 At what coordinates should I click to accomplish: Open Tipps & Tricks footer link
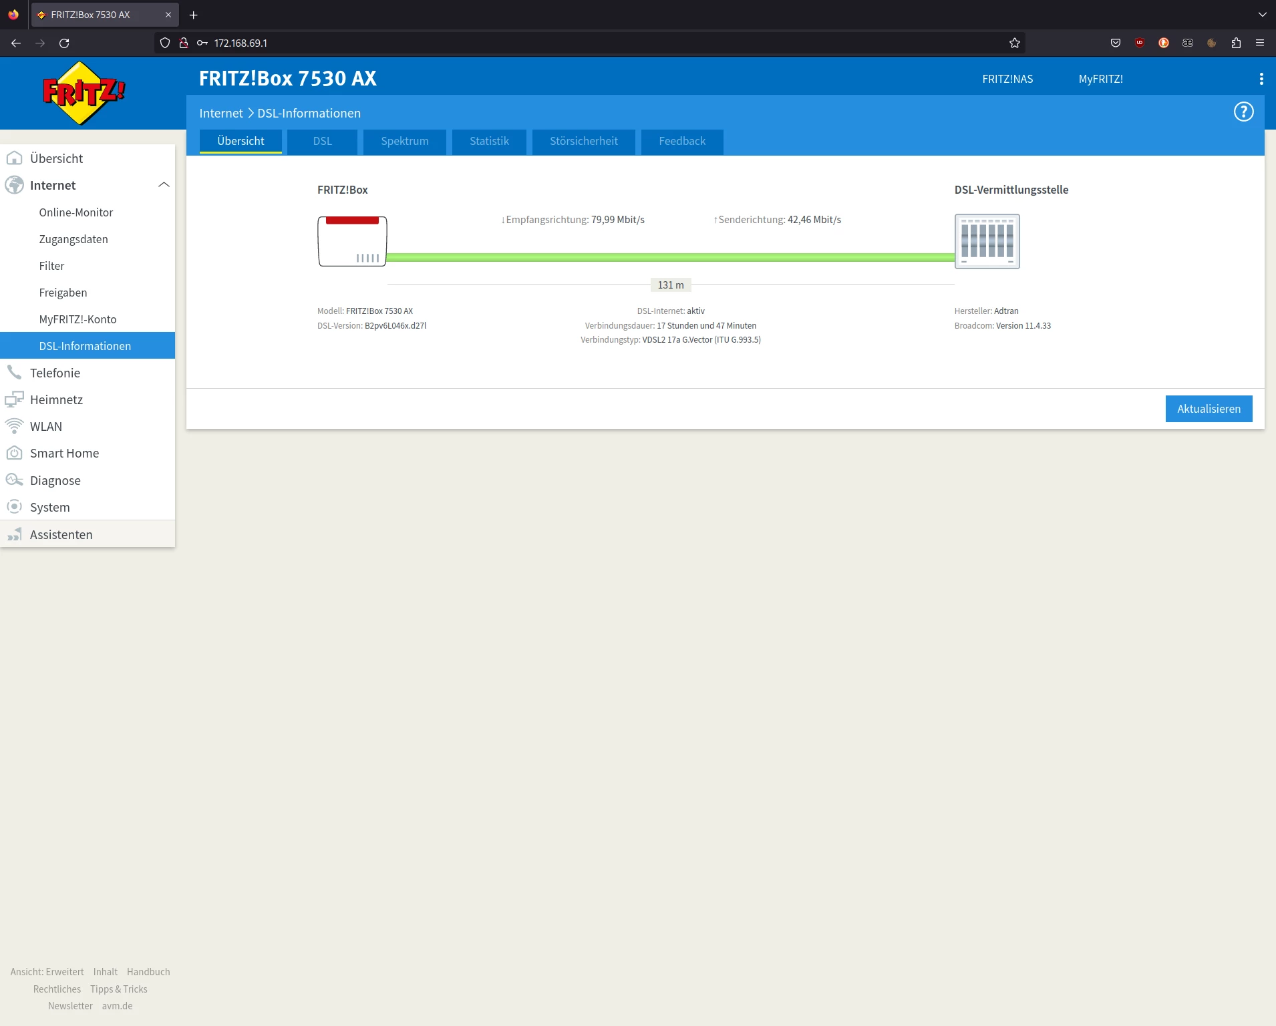[x=119, y=989]
